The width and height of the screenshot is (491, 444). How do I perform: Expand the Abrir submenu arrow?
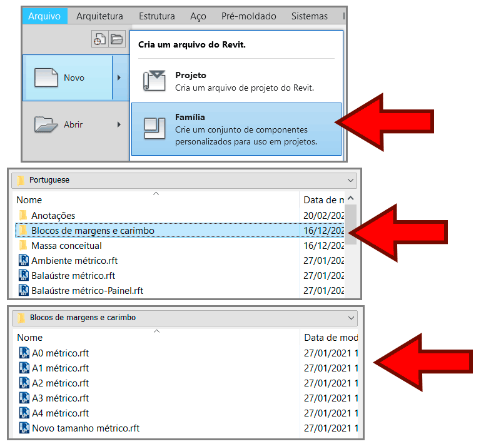(119, 124)
